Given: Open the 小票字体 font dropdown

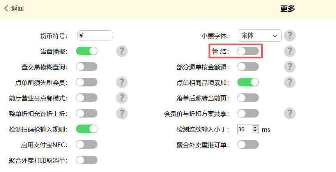Looking at the screenshot, I should point(260,36).
